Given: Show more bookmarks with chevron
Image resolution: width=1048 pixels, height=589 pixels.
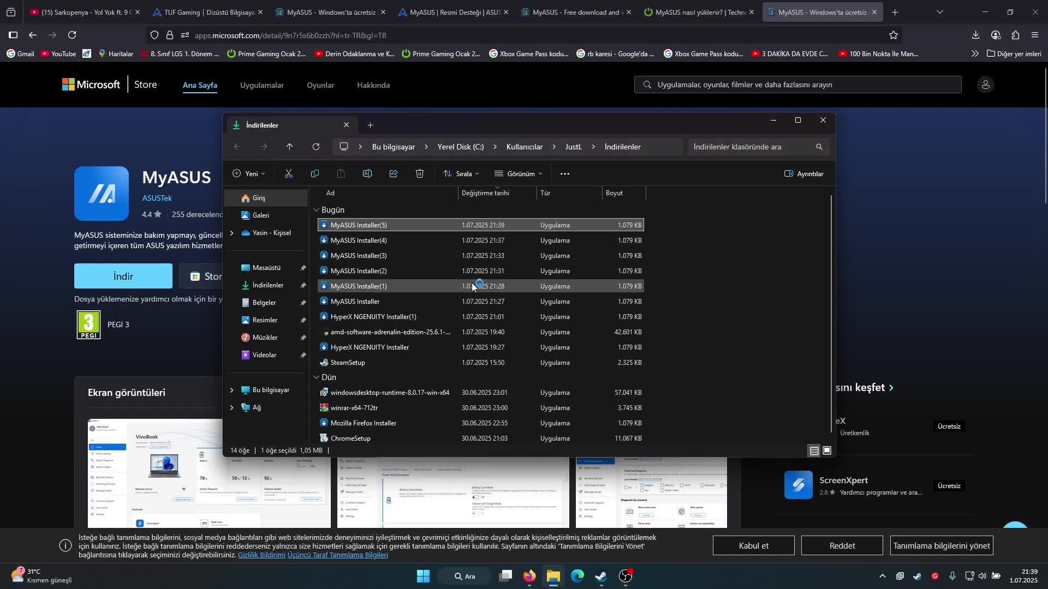Looking at the screenshot, I should point(975,54).
